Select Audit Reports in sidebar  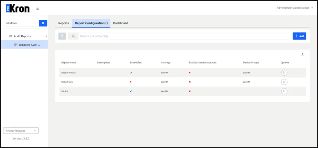click(x=22, y=36)
